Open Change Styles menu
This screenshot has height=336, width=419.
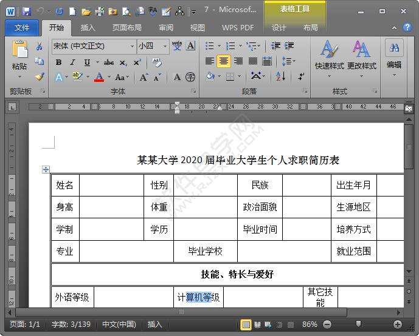click(x=362, y=59)
